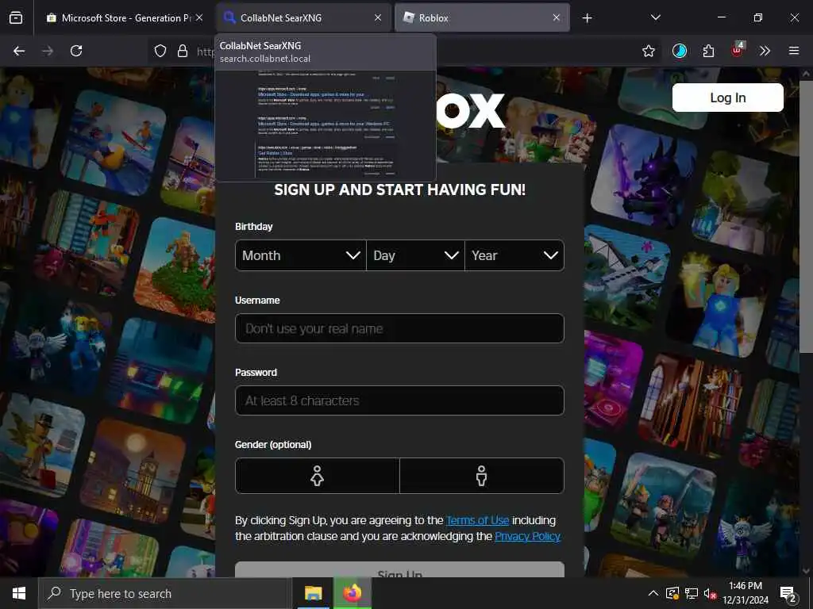Click the Sign Up button
This screenshot has width=813, height=609.
[399, 569]
